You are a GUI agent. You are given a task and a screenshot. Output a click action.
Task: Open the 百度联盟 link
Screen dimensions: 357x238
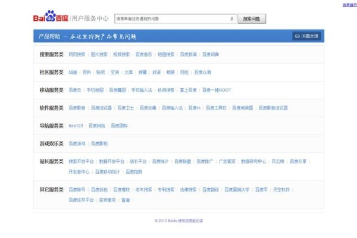pos(183,161)
